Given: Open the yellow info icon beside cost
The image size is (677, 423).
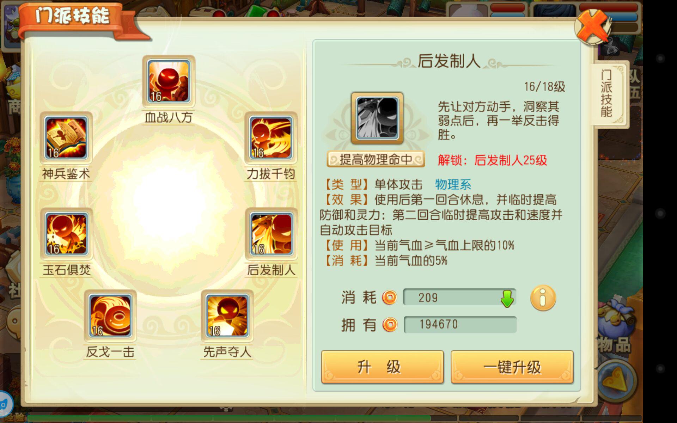Looking at the screenshot, I should point(543,298).
